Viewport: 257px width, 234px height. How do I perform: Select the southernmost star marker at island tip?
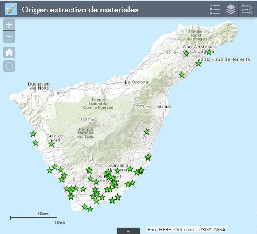pyautogui.click(x=90, y=209)
